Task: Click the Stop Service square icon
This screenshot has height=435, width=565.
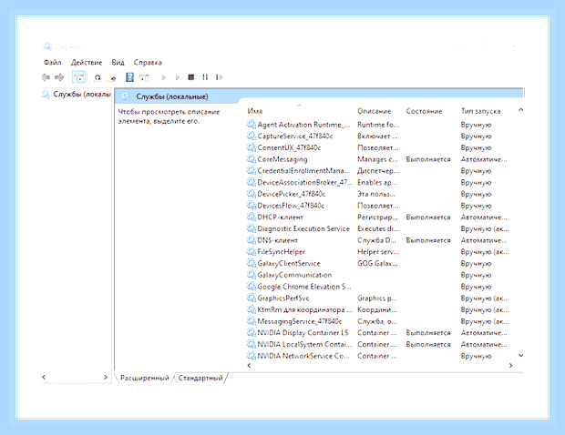Action: (x=191, y=77)
